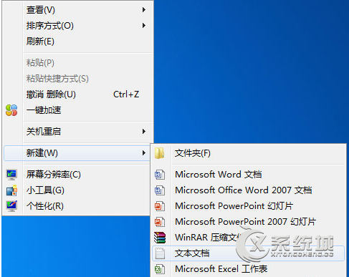
Task: Click the 个性化 personalize icon
Action: pyautogui.click(x=11, y=206)
